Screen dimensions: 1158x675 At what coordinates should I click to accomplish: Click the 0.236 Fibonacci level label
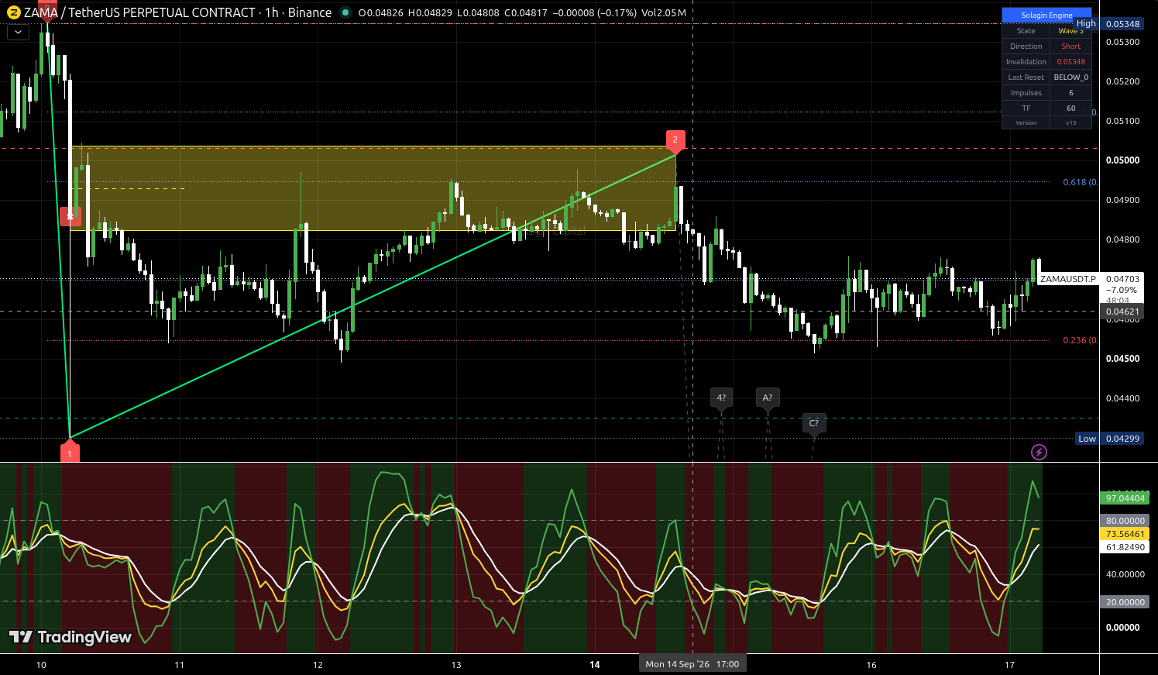pos(1080,341)
